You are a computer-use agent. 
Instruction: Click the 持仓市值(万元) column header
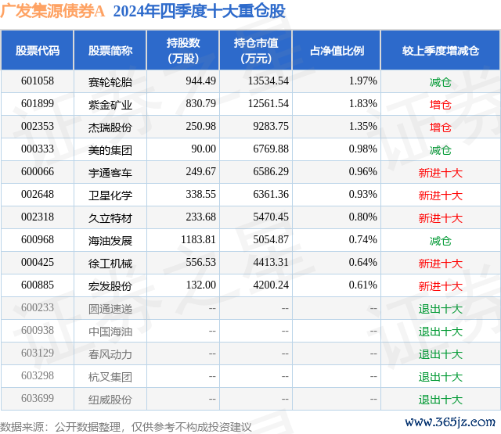tap(256, 50)
